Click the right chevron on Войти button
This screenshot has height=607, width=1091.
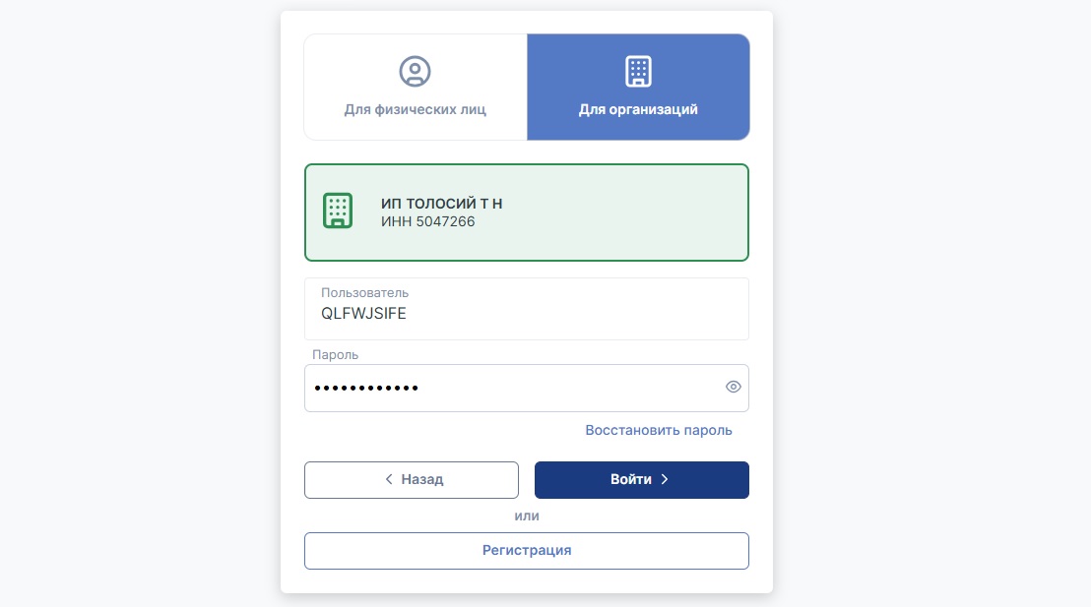click(665, 479)
